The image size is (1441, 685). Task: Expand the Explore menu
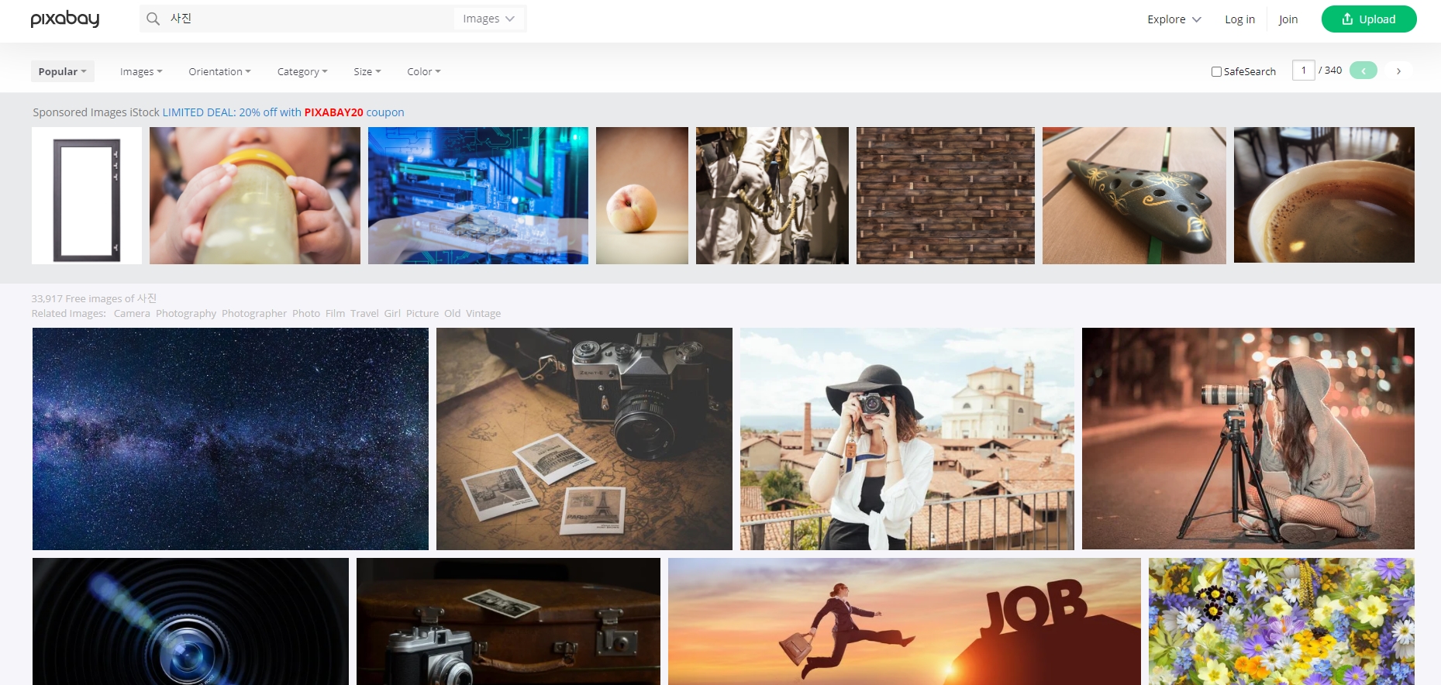pos(1174,19)
